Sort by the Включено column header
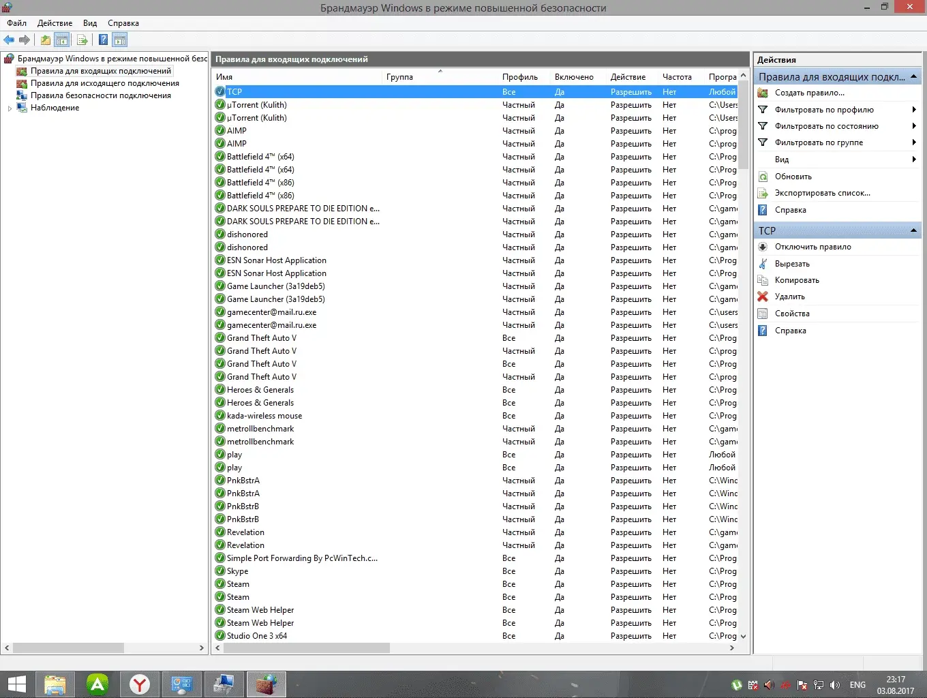This screenshot has width=927, height=698. coord(579,77)
